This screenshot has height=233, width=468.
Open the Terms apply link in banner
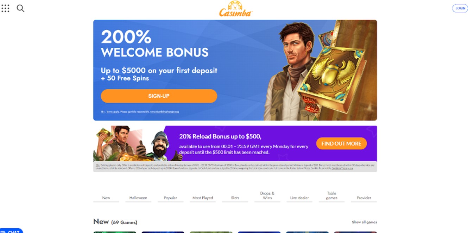coord(112,112)
